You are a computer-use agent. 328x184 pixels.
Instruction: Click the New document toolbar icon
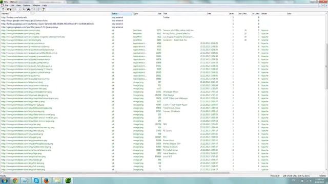coord(3,9)
